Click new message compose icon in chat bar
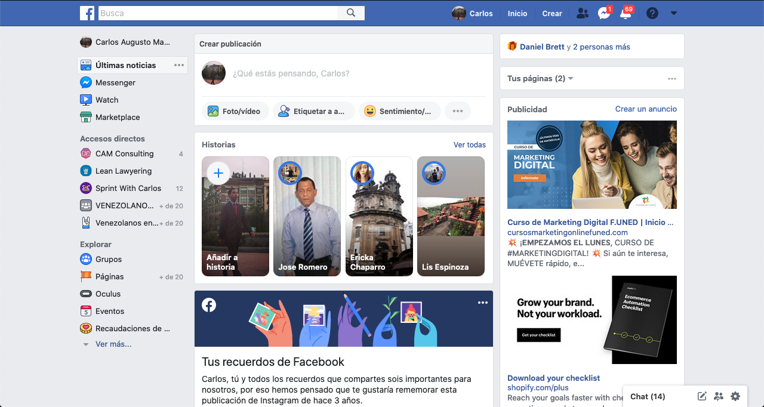This screenshot has height=407, width=764. [x=703, y=396]
